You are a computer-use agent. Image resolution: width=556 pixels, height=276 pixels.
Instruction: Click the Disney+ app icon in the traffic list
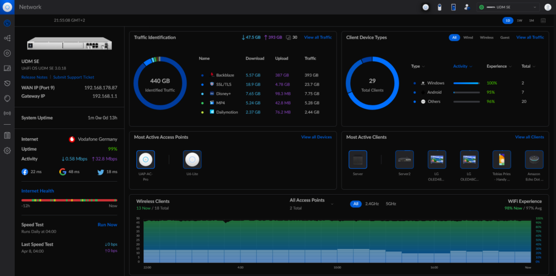click(212, 93)
